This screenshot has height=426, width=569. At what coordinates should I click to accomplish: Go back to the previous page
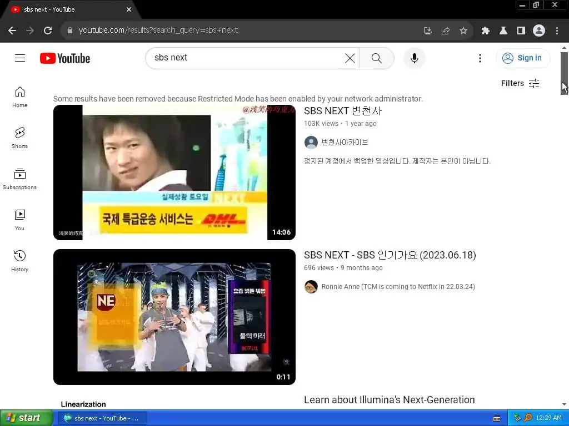tap(12, 31)
